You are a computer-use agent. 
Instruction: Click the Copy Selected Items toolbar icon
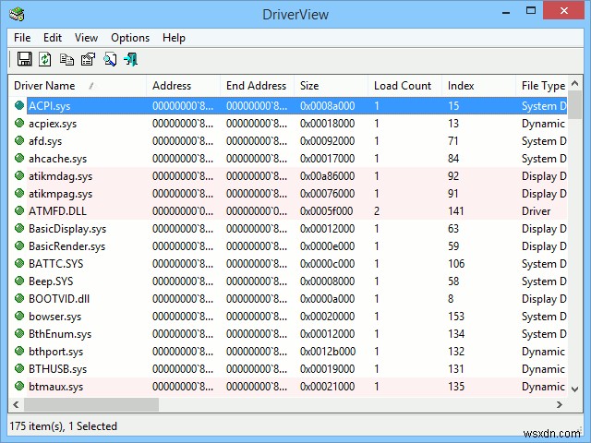(66, 59)
